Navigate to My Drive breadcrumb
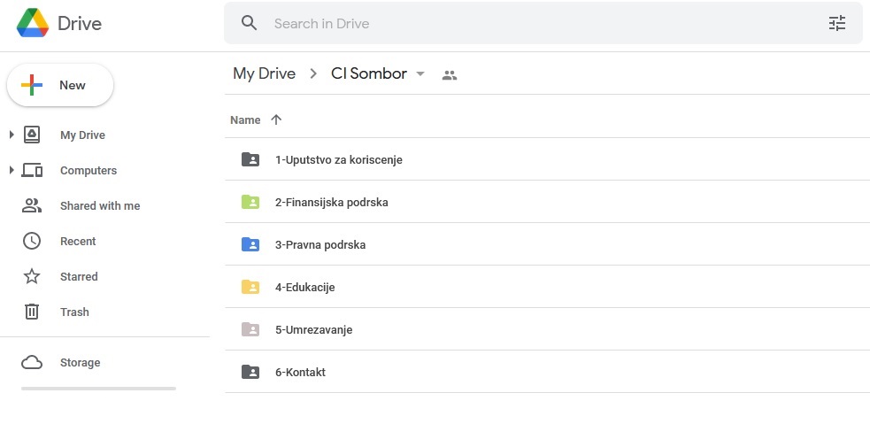870x424 pixels. [x=264, y=73]
